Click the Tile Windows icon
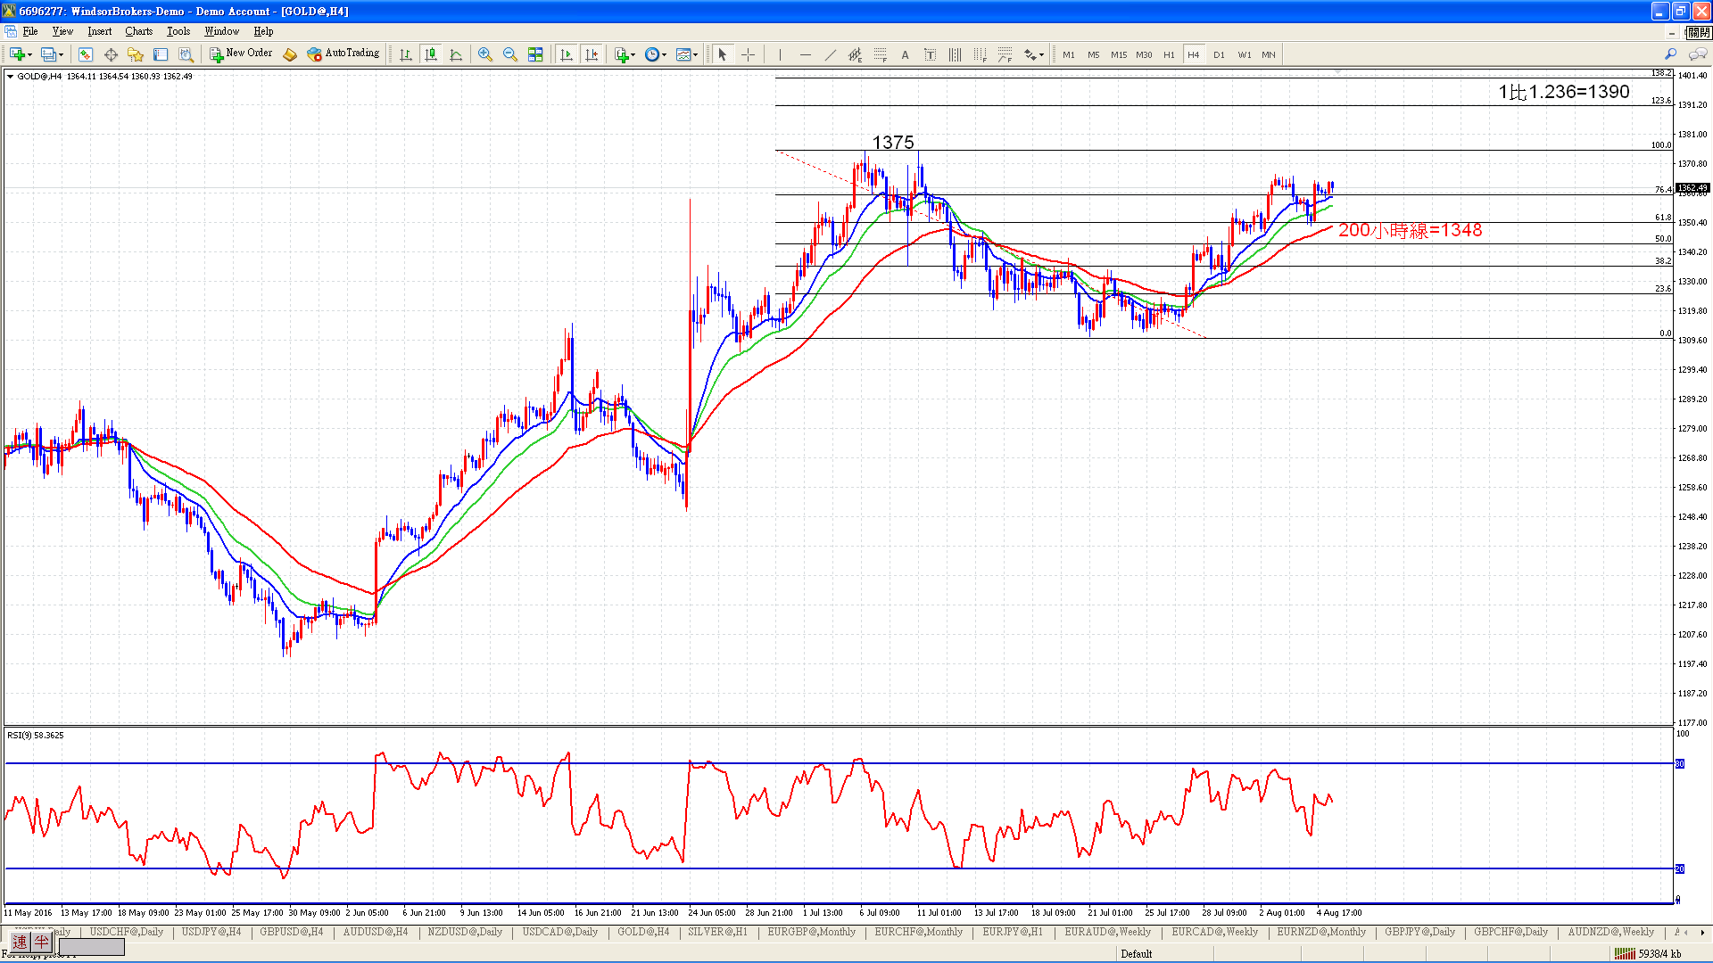 click(535, 54)
